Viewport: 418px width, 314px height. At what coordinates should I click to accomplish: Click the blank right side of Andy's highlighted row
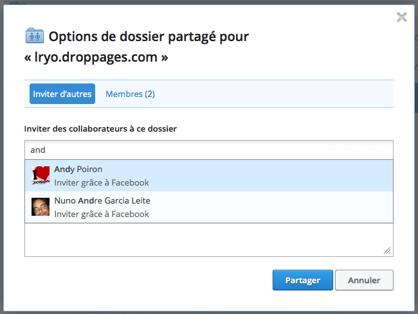(x=289, y=175)
